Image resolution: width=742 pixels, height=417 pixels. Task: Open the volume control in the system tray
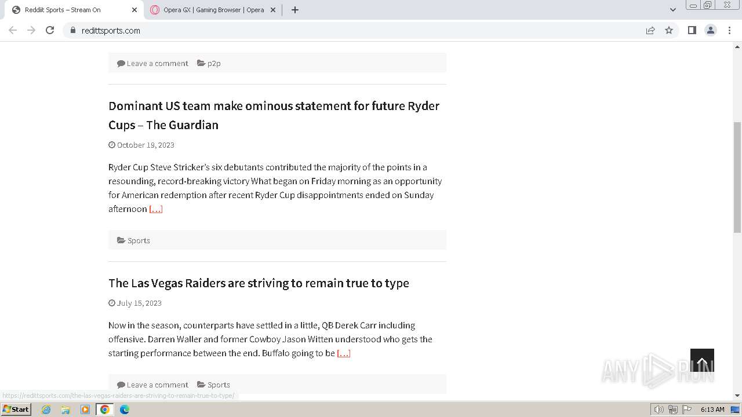[x=659, y=409]
